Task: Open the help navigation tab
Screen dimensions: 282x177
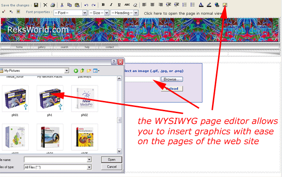Action: [87, 47]
